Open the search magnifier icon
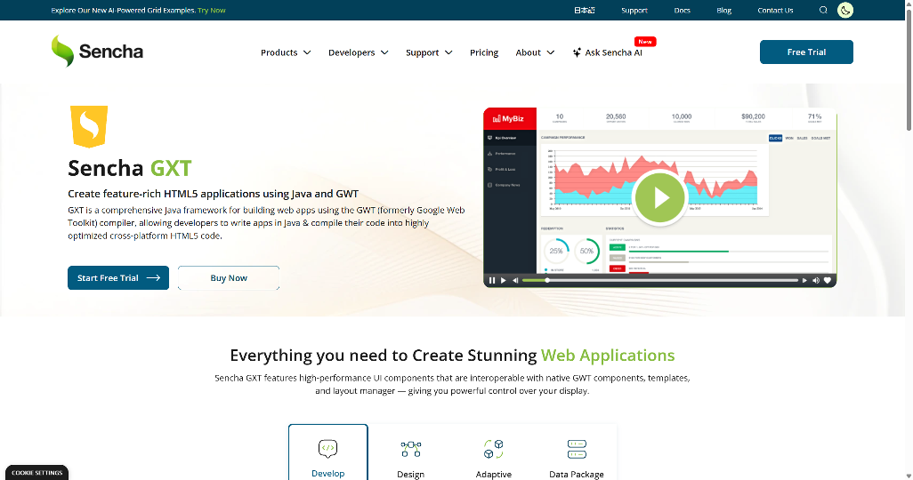The image size is (913, 480). pos(823,11)
